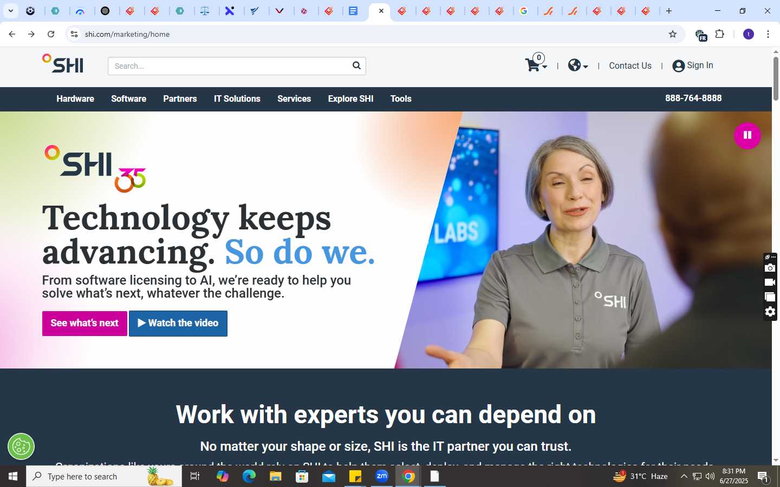Image resolution: width=780 pixels, height=487 pixels.
Task: Open the shopping cart
Action: pos(533,65)
